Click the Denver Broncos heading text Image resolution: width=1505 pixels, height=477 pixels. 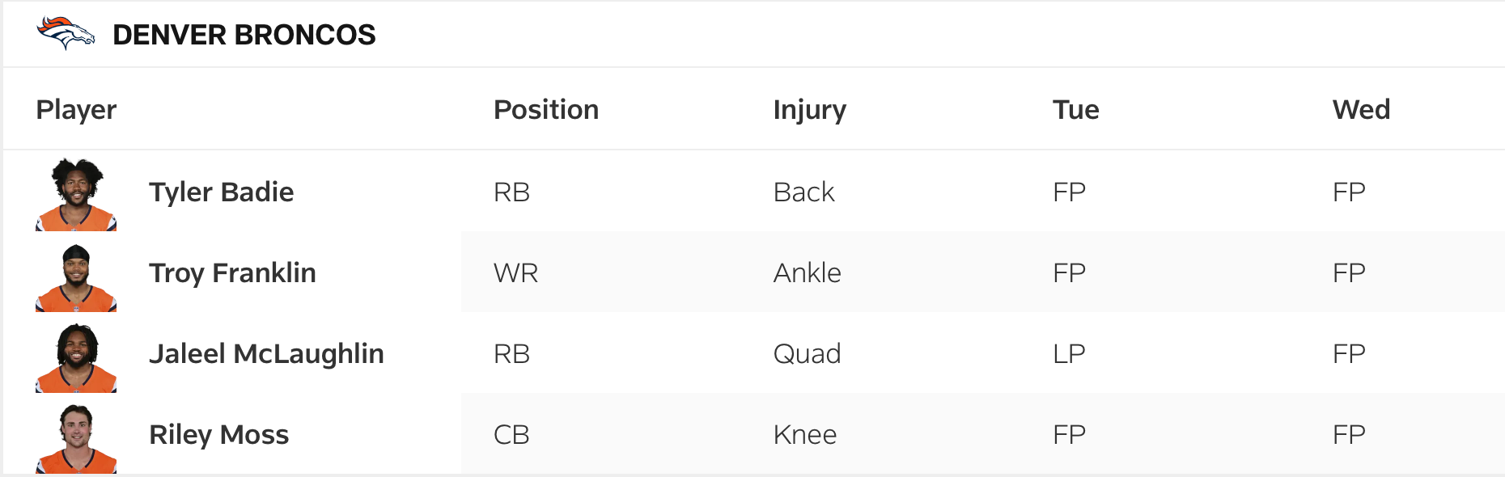244,35
